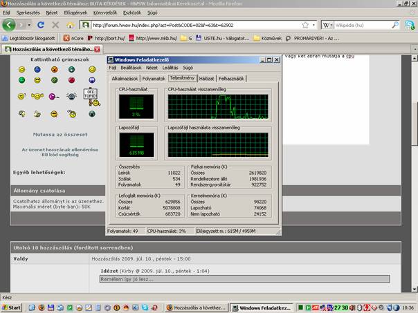Reload the page with the refresh icon
Image resolution: width=418 pixels, height=313 pixels.
click(x=41, y=25)
